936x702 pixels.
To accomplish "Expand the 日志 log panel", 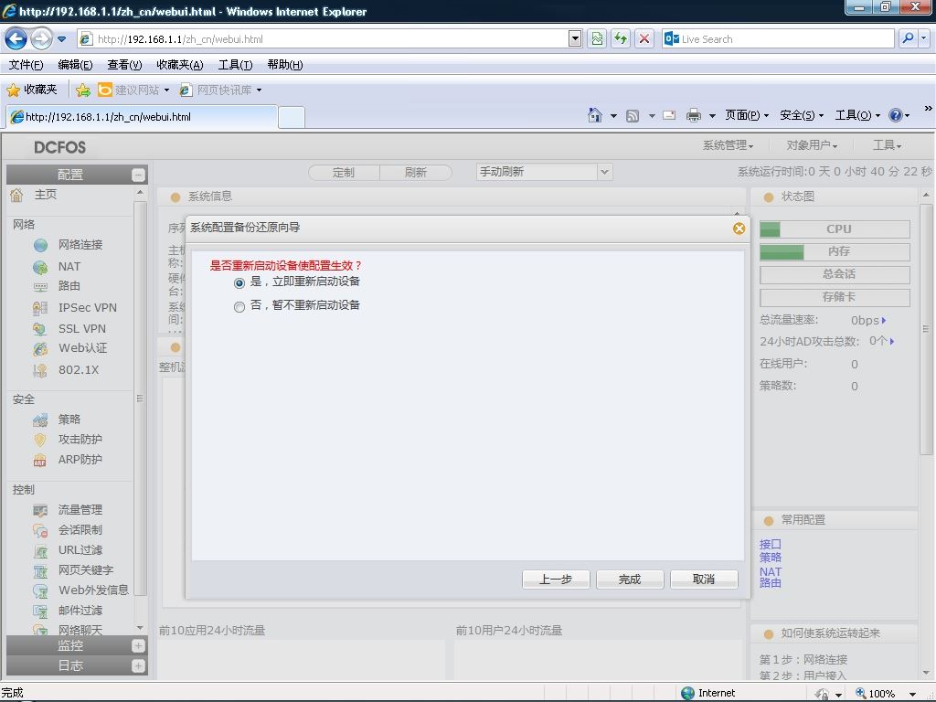I will click(139, 666).
